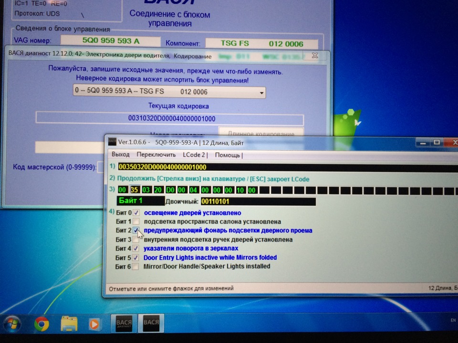Close the Кодирование dialog with the X
This screenshot has width=458, height=343.
click(314, 55)
